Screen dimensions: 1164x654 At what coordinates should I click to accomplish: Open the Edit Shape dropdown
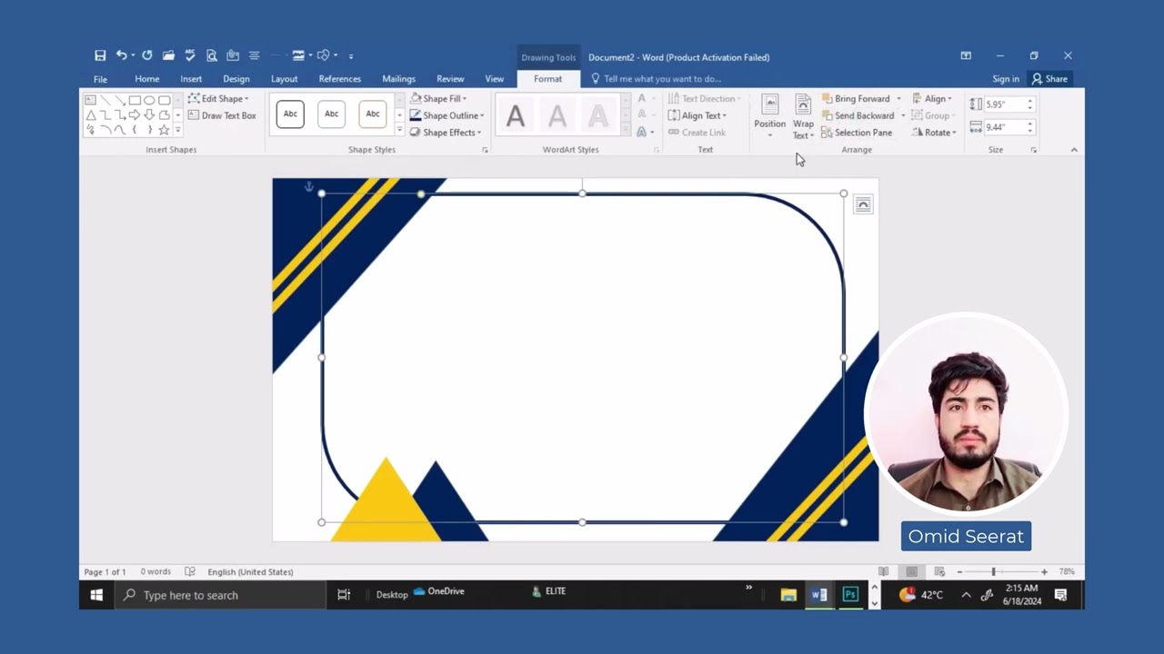click(218, 99)
